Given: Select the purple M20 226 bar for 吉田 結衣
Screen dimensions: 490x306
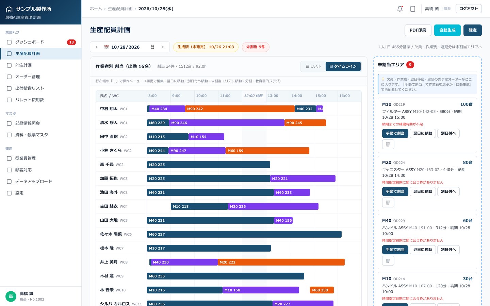Looking at the screenshot, I should coord(273,206).
